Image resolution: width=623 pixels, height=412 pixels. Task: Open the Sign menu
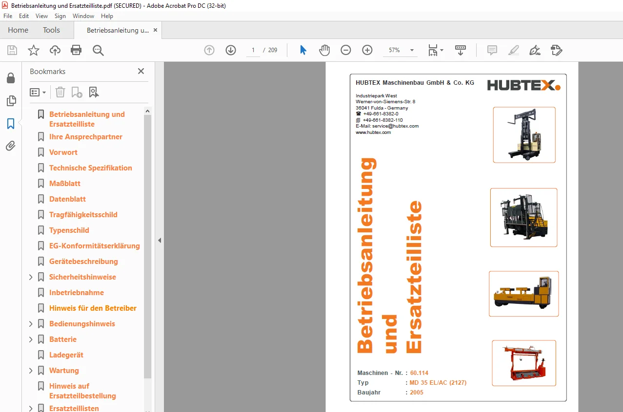click(x=60, y=16)
